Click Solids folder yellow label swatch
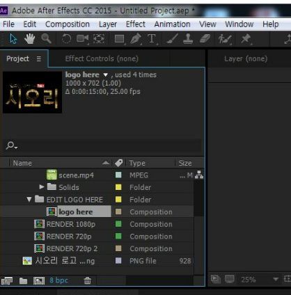Screen dimensions: 291x295 coord(118,187)
